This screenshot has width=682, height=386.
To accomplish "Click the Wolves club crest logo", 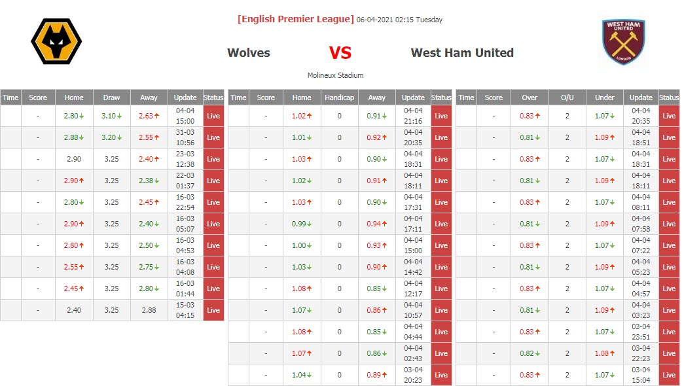I will (56, 41).
